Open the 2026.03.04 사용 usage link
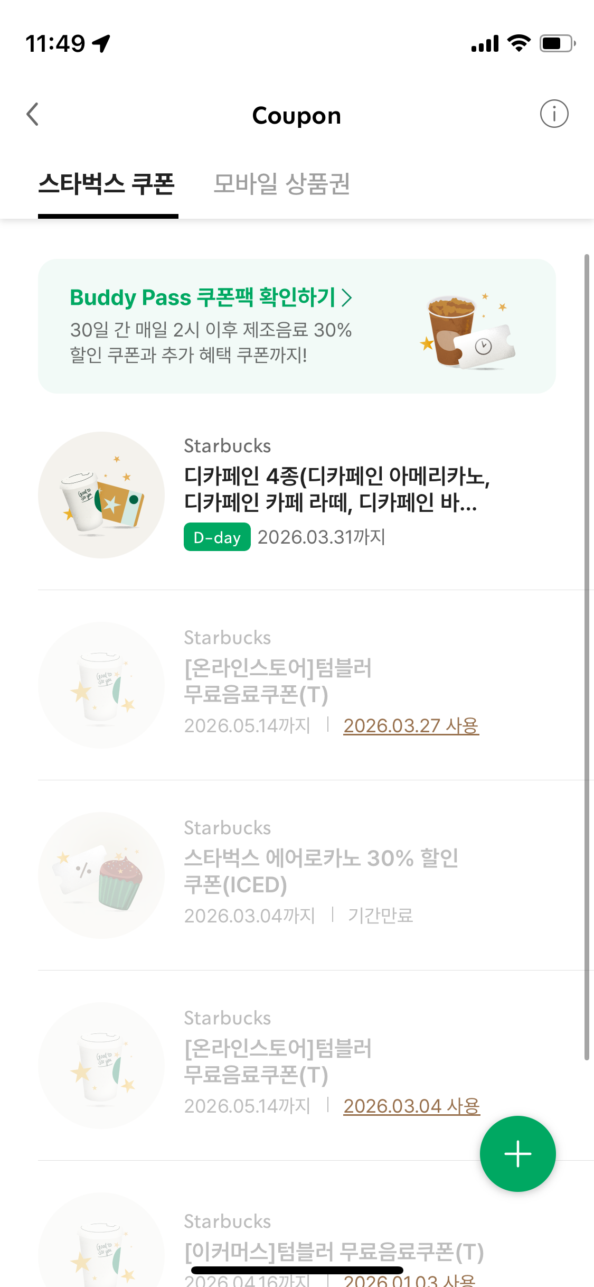This screenshot has height=1287, width=594. click(x=411, y=1106)
